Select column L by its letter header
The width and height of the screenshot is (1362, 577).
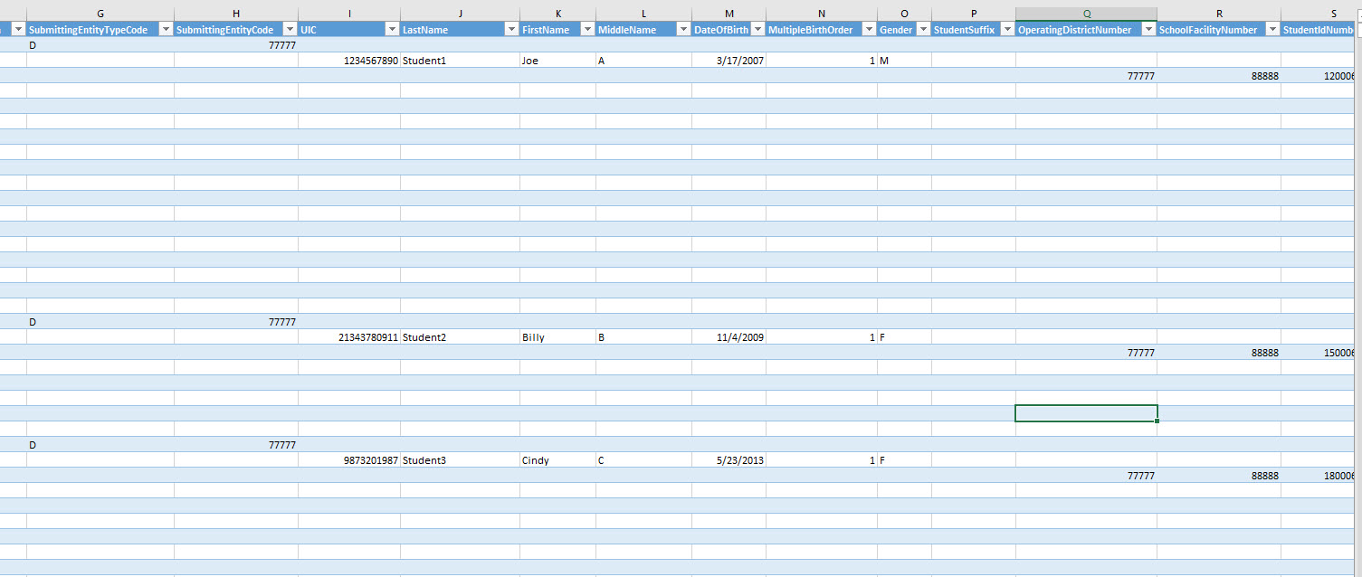click(x=643, y=14)
